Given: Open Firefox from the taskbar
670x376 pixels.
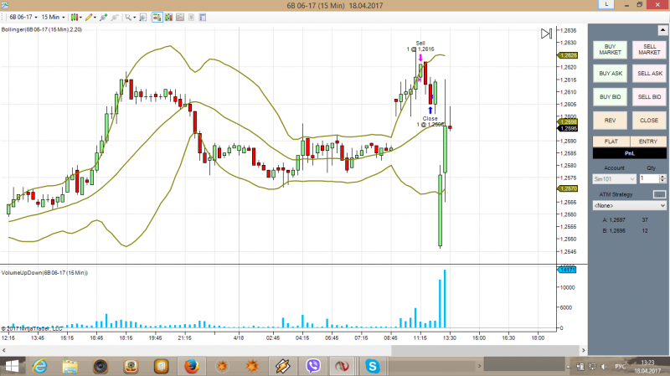Looking at the screenshot, I should tap(192, 366).
